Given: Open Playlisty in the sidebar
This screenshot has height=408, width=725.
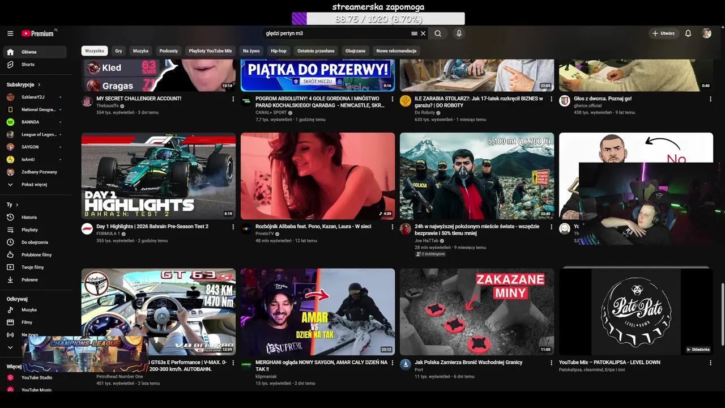Looking at the screenshot, I should click(x=36, y=230).
